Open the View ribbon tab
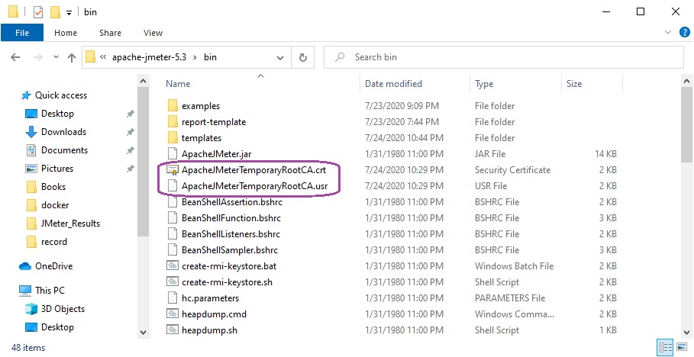694x357 pixels. [153, 33]
